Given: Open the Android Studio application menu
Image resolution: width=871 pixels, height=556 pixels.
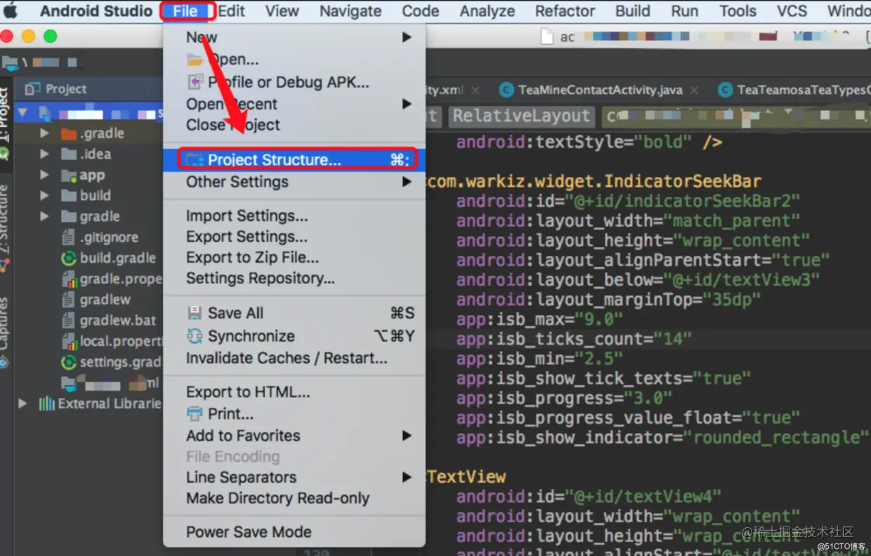Looking at the screenshot, I should tap(96, 11).
